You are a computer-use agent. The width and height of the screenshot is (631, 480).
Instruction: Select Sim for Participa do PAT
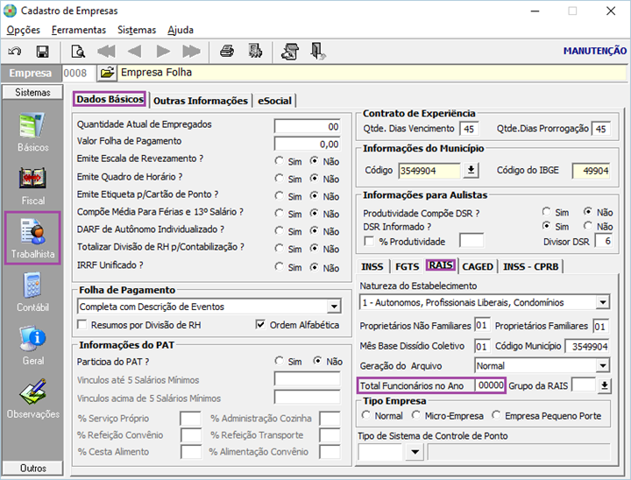[279, 361]
